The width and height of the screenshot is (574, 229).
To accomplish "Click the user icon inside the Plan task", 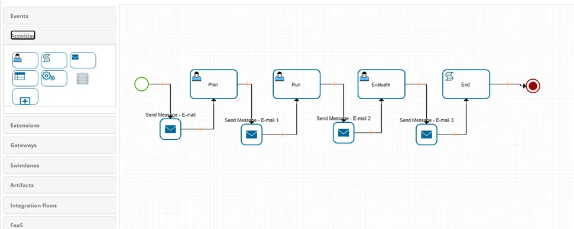I will [197, 76].
